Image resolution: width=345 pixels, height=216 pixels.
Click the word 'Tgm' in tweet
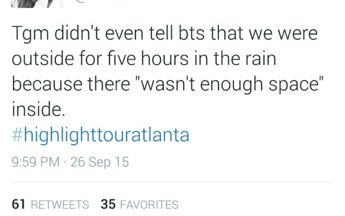click(30, 33)
